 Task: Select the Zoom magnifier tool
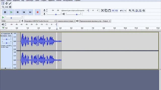coord(3,7)
